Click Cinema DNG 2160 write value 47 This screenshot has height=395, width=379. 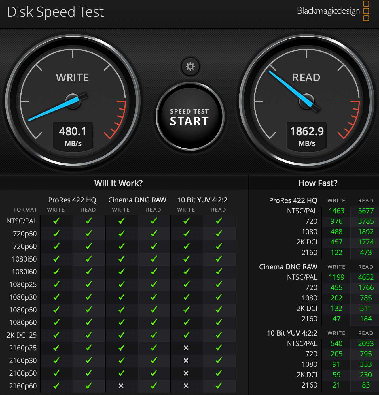(336, 319)
